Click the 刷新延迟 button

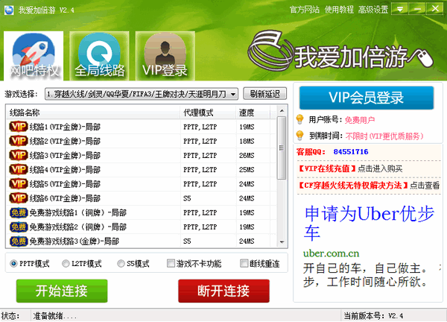pyautogui.click(x=264, y=94)
